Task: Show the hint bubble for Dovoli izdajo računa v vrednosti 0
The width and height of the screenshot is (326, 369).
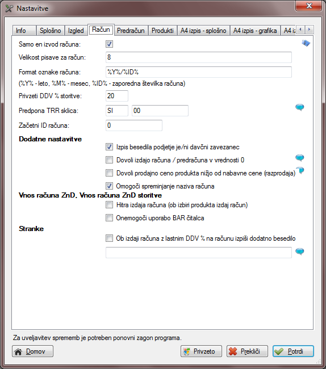Action: point(300,158)
